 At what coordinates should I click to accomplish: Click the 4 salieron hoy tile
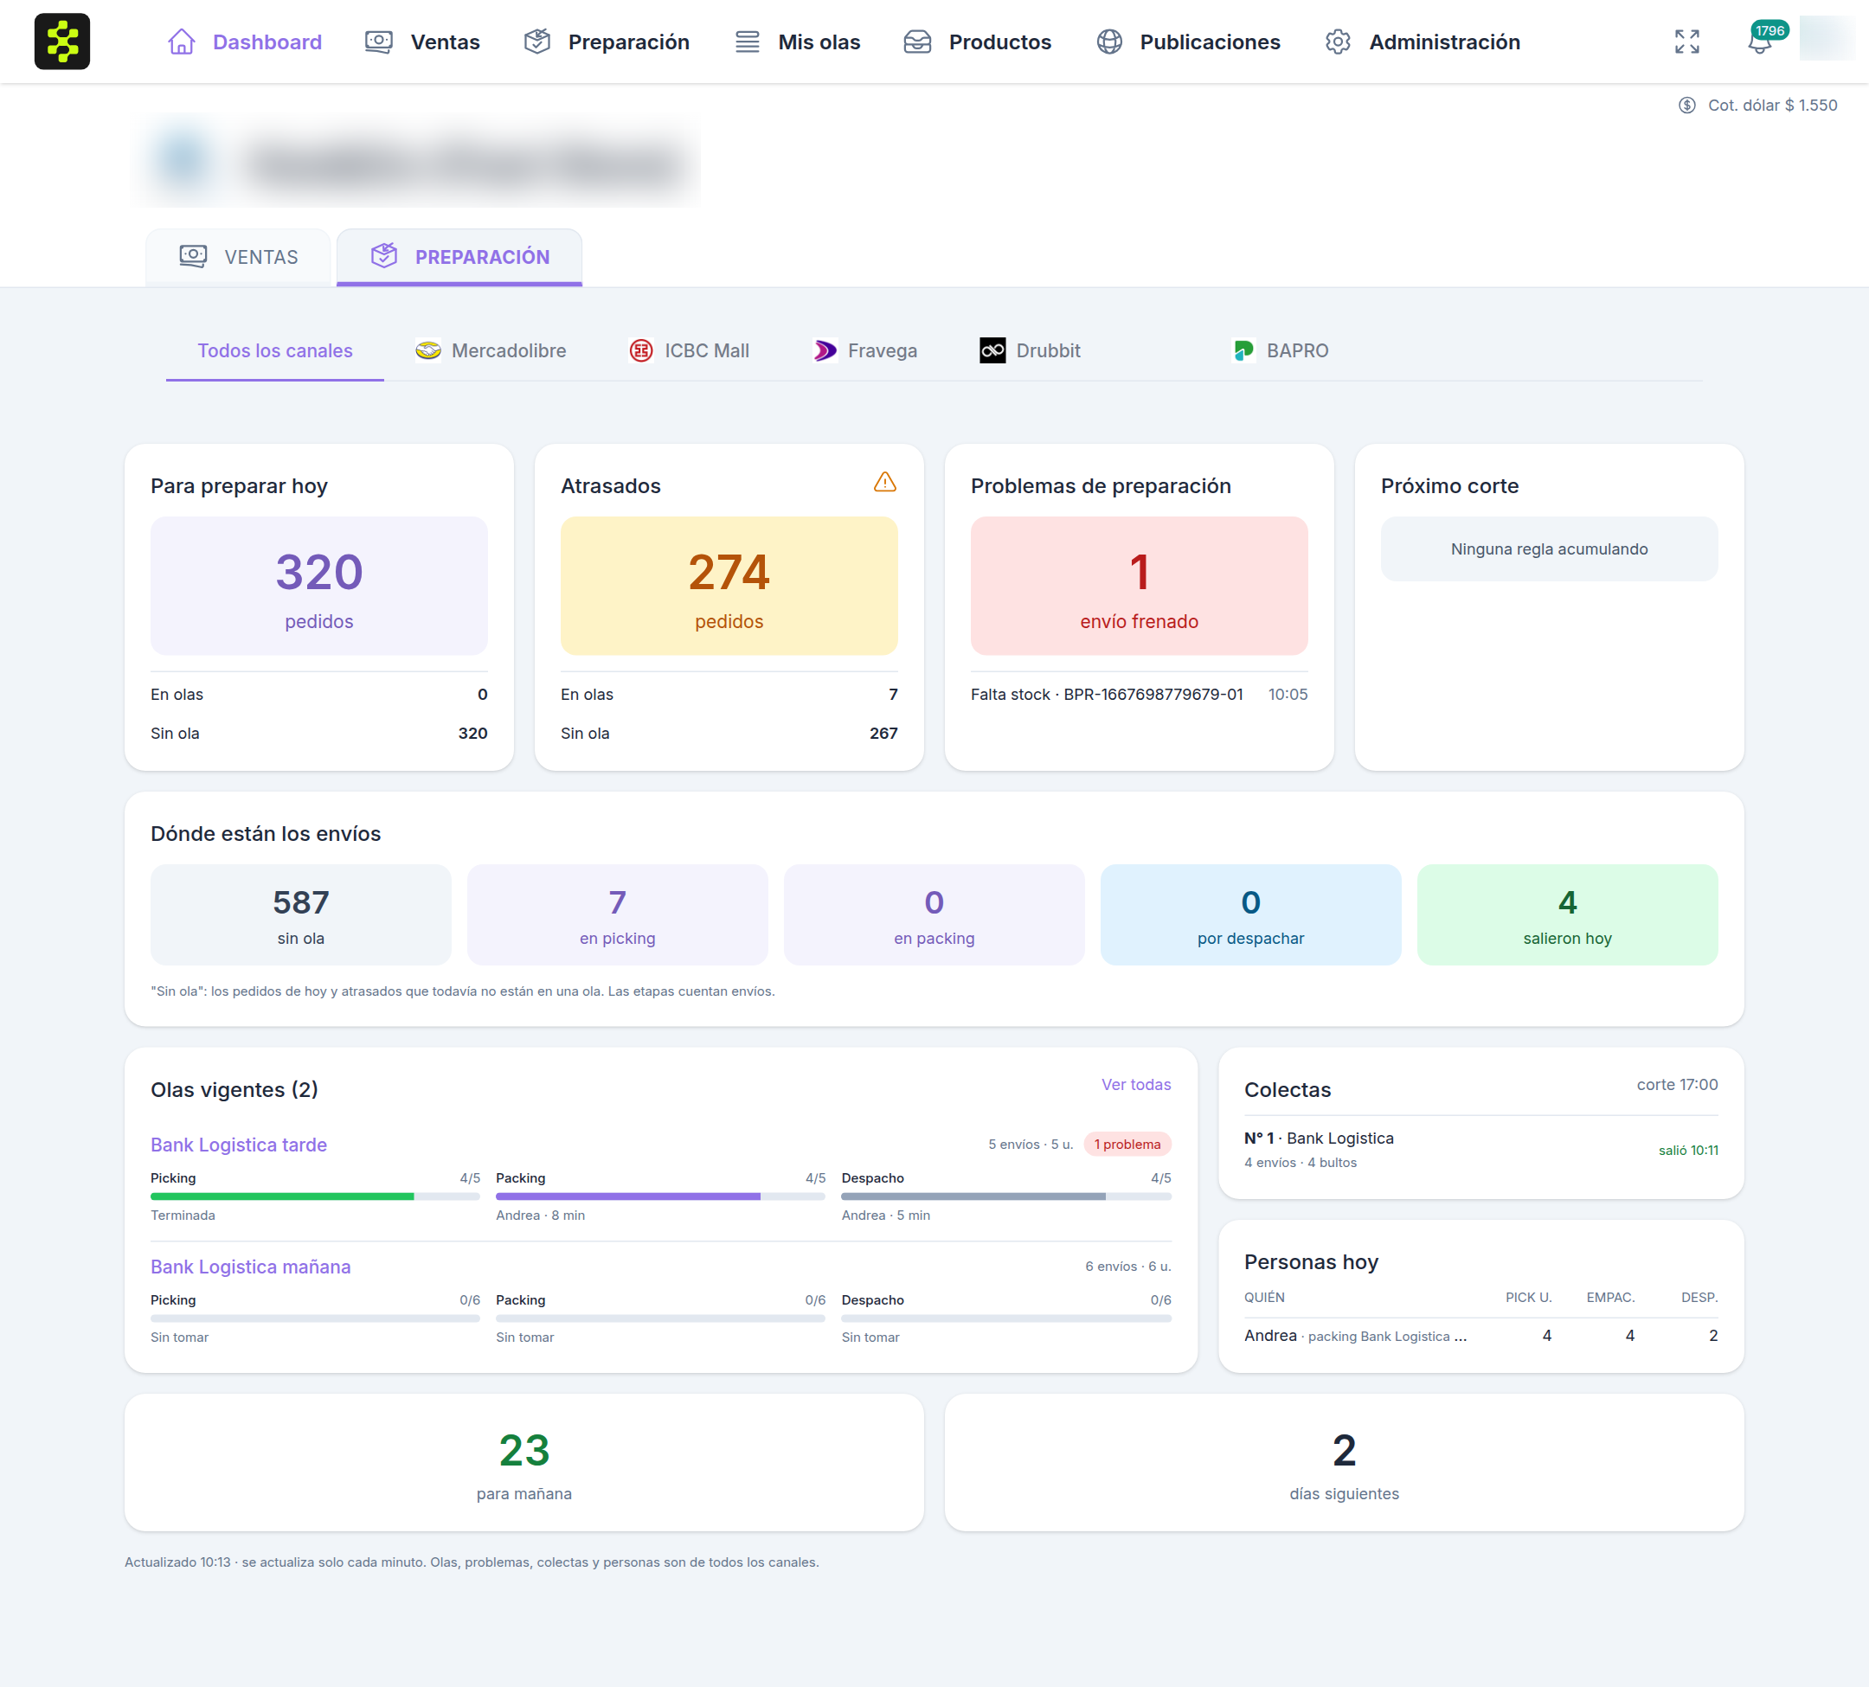click(1568, 915)
